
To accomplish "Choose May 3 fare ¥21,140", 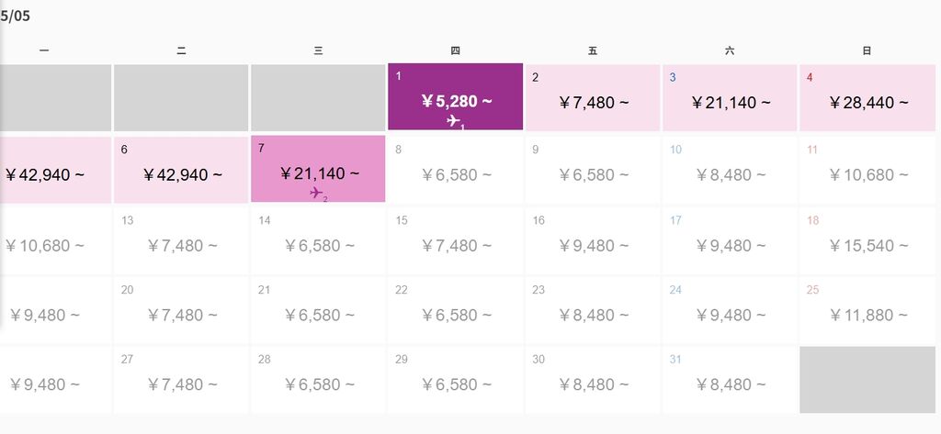I will tap(730, 97).
